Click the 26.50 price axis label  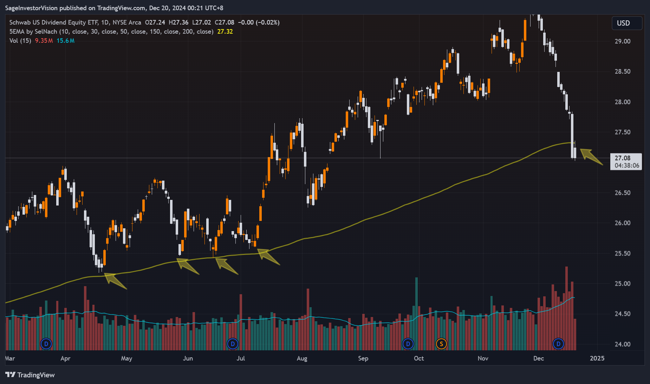click(622, 193)
